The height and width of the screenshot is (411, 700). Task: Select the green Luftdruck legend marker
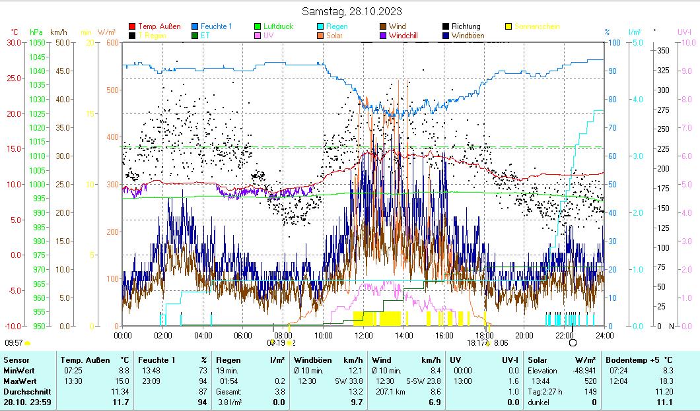point(258,27)
